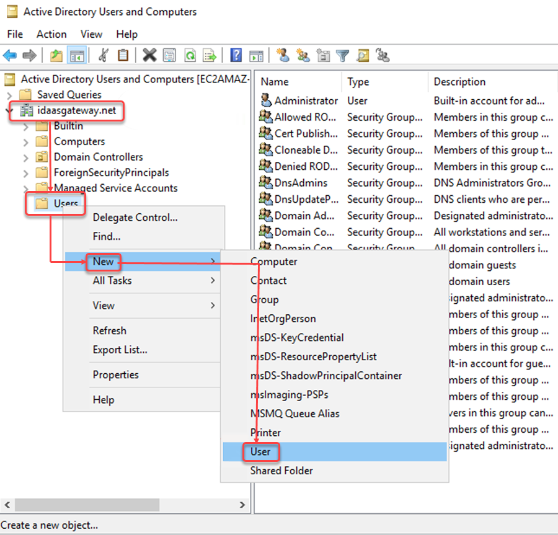558x535 pixels.
Task: Open the All Tasks submenu
Action: coord(112,281)
